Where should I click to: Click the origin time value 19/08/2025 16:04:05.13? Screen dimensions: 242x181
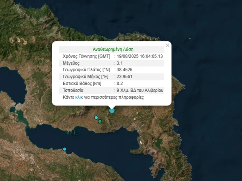pos(140,56)
